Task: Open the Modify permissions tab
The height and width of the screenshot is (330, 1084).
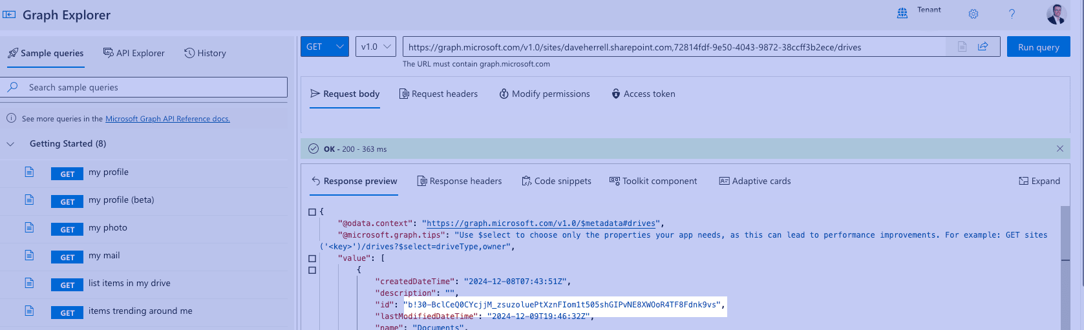Action: tap(544, 94)
